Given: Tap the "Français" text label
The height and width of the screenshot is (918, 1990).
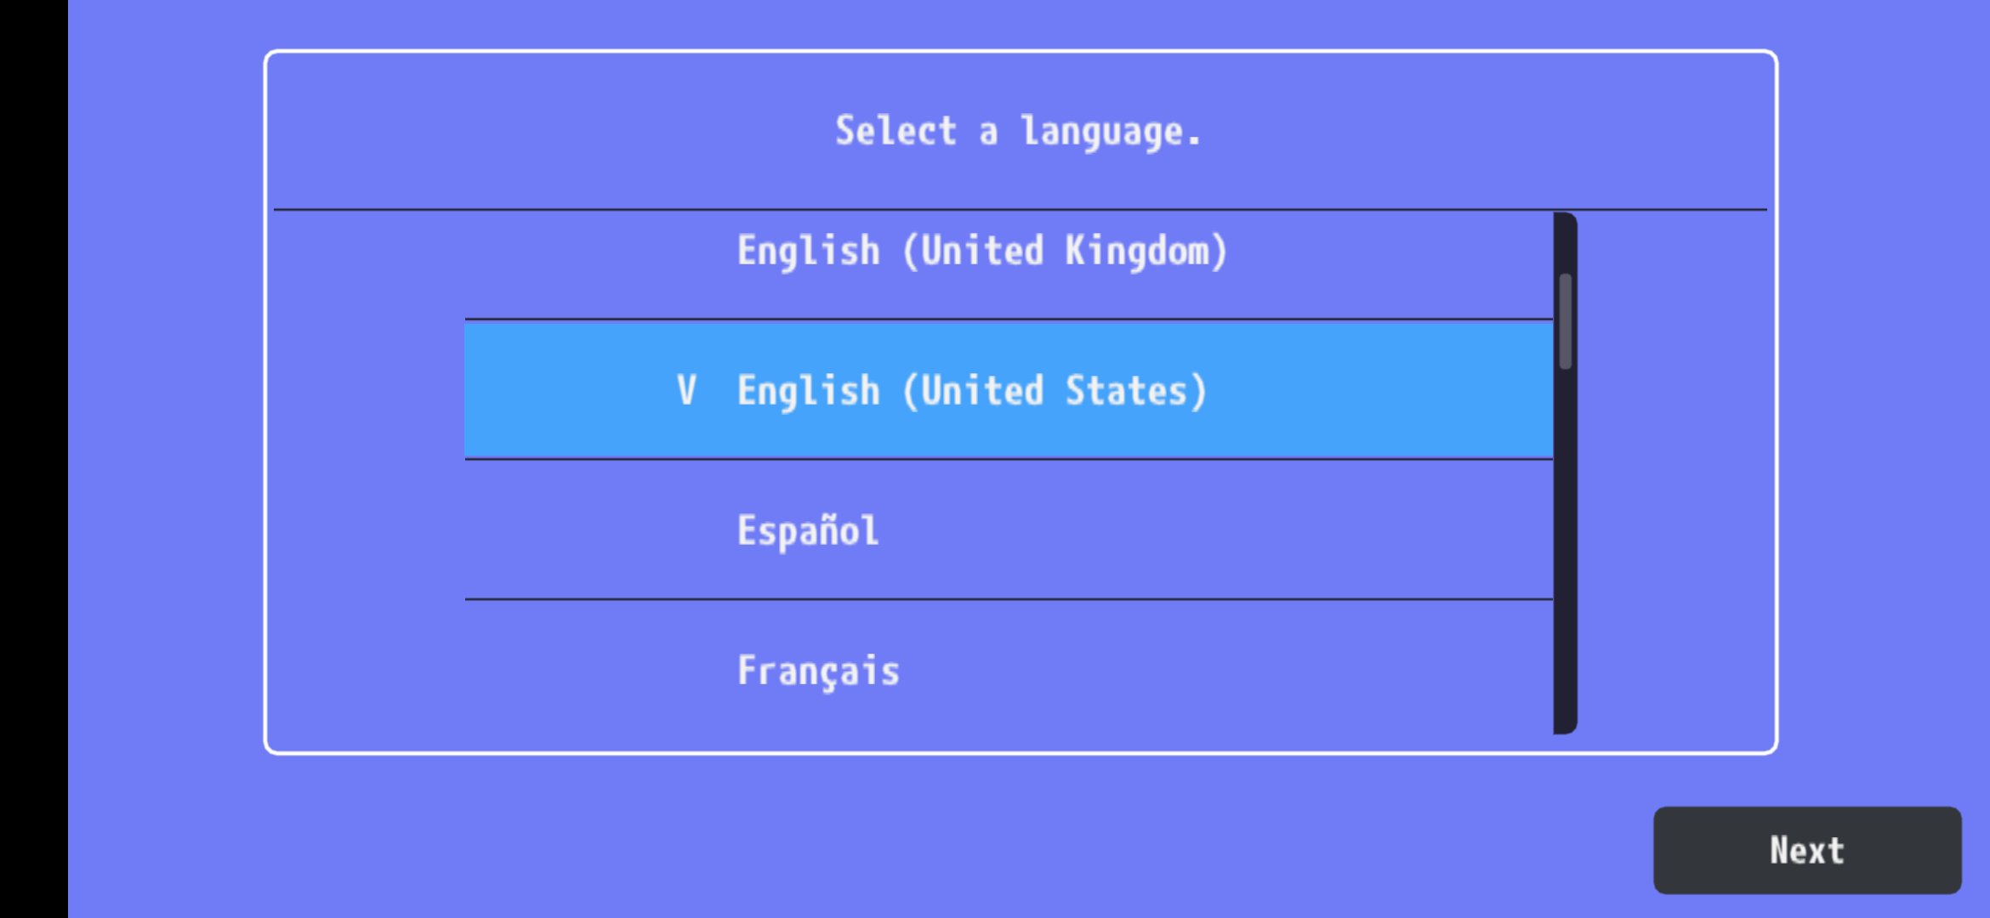Looking at the screenshot, I should [818, 671].
